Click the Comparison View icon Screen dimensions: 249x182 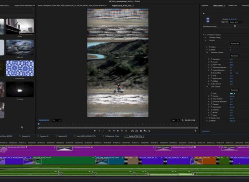coord(145,131)
